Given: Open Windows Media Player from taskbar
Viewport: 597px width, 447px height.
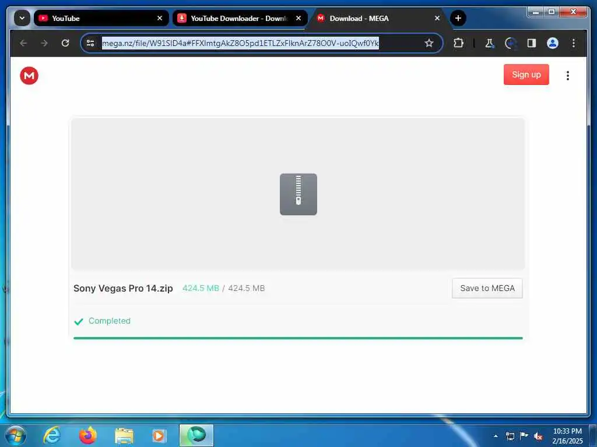Looking at the screenshot, I should pos(159,435).
